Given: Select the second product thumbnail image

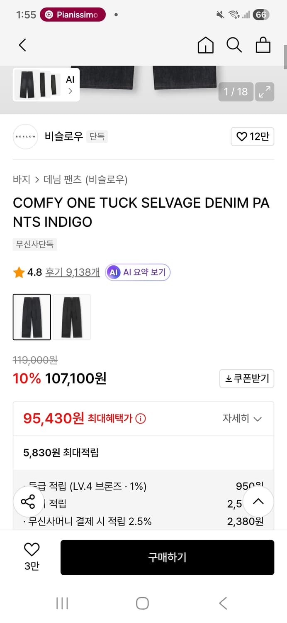Looking at the screenshot, I should [71, 317].
